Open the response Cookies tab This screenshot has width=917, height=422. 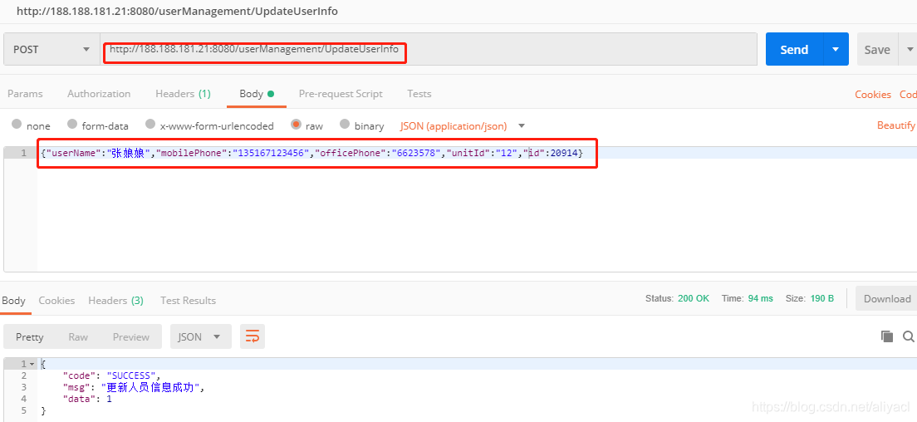[56, 301]
